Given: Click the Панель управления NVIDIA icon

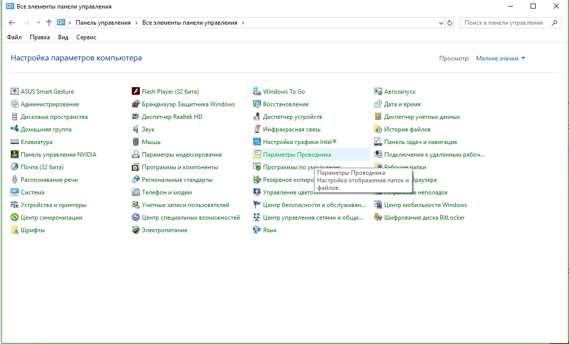Looking at the screenshot, I should [15, 155].
